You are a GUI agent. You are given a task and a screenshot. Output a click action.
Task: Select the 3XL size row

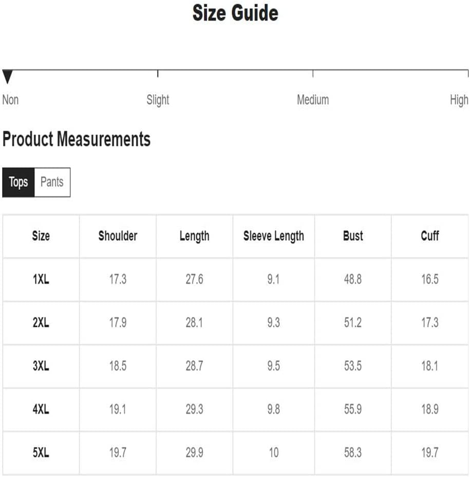tap(235, 366)
